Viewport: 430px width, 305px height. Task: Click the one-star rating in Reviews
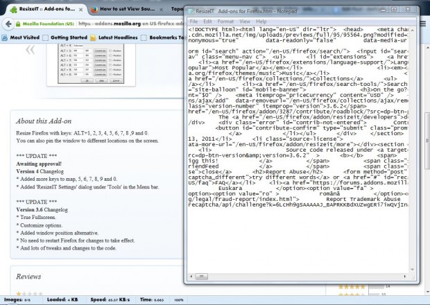(30, 294)
